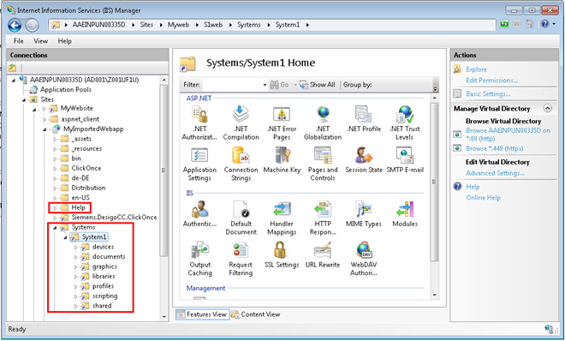Click the Edit Permissions link
This screenshot has height=341, width=565.
click(491, 80)
